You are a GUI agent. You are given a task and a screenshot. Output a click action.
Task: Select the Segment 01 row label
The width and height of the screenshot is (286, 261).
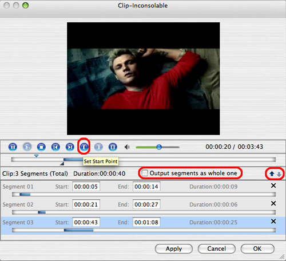click(18, 187)
